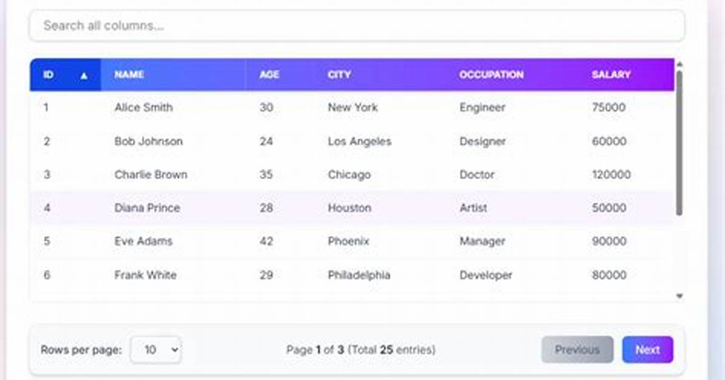Click the Engineer occupation cell

point(483,108)
